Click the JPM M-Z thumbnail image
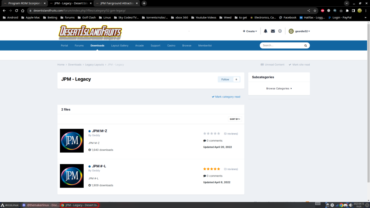 [72, 141]
